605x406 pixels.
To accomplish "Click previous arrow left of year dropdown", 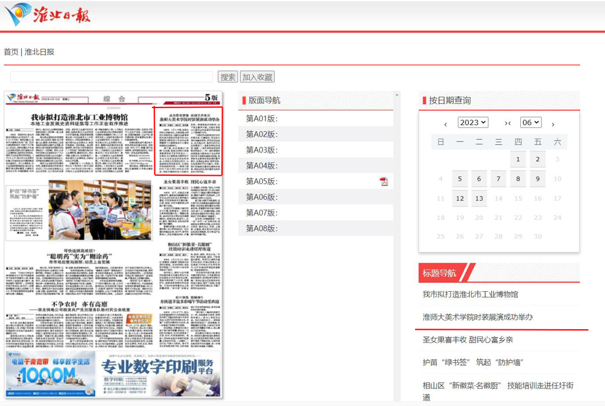I will [445, 124].
